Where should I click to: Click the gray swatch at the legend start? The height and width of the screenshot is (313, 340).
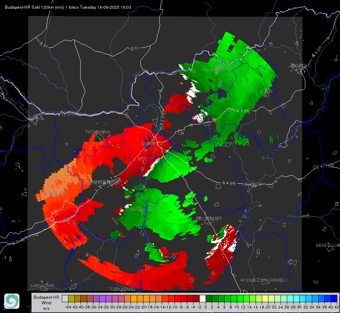(65, 299)
